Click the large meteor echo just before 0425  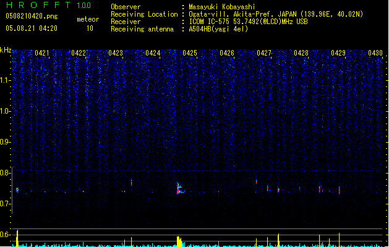(x=179, y=188)
